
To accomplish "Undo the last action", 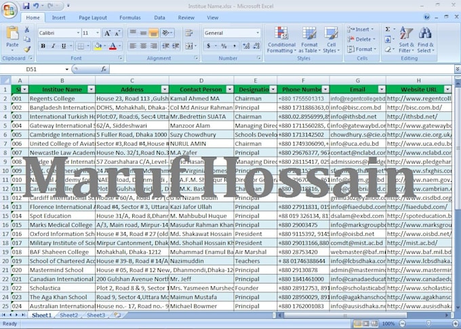I will pos(36,5).
